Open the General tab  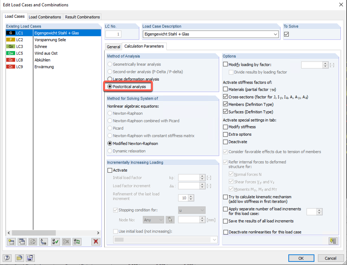113,47
